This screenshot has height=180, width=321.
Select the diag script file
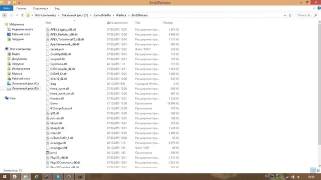pos(53,83)
